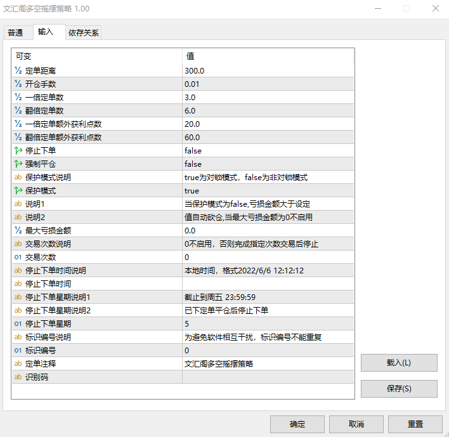Click the 重置 button
Image resolution: width=449 pixels, height=437 pixels.
tap(415, 424)
